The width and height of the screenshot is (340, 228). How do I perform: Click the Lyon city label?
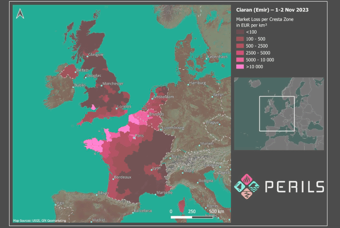pos(156,168)
